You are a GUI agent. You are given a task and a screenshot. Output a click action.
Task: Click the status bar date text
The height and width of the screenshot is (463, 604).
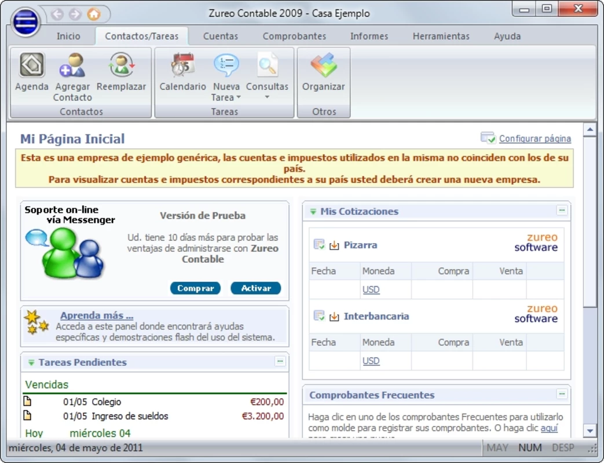[x=75, y=447]
